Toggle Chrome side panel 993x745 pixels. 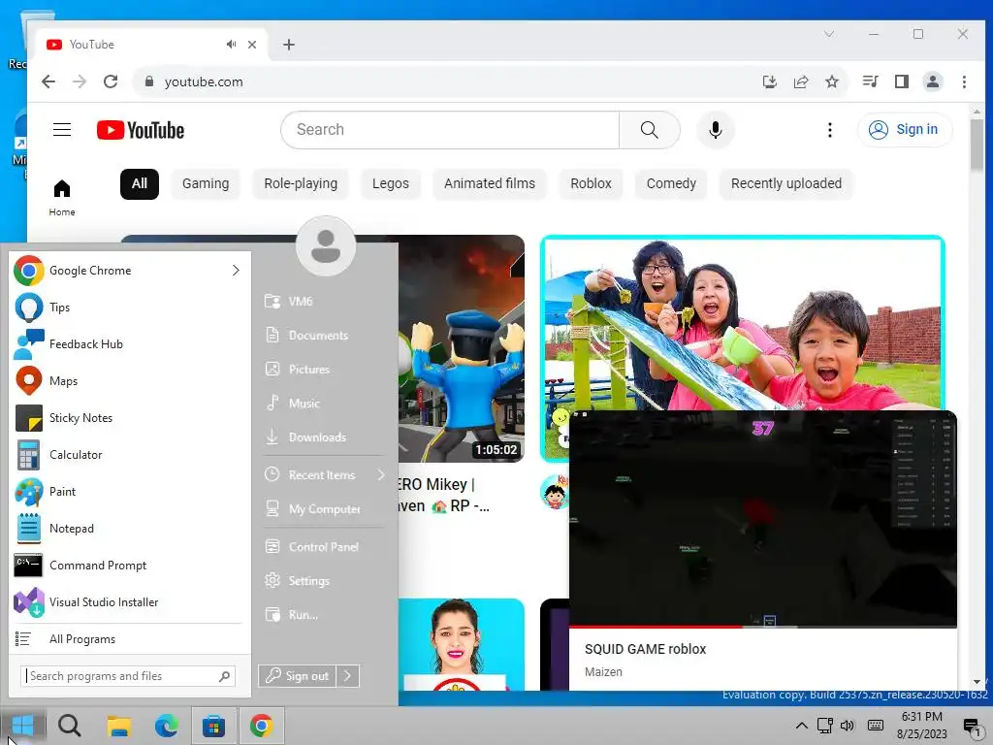(901, 81)
